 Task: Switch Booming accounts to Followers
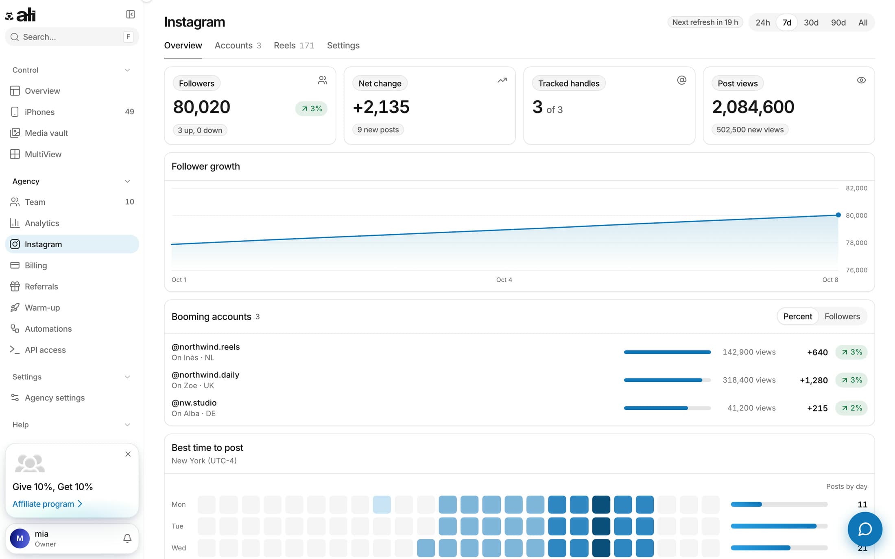pyautogui.click(x=842, y=317)
